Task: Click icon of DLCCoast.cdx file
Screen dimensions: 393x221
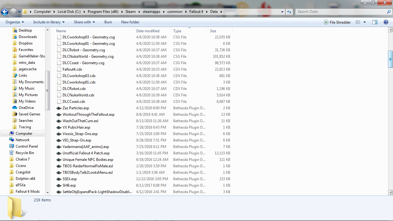Action: (59, 102)
